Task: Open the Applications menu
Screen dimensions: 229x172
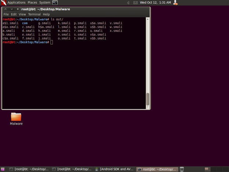Action: click(x=16, y=3)
